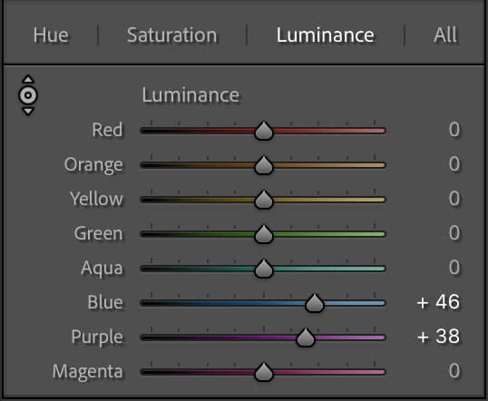488x401 pixels.
Task: Click the Purple luminance slider handle
Action: 306,337
